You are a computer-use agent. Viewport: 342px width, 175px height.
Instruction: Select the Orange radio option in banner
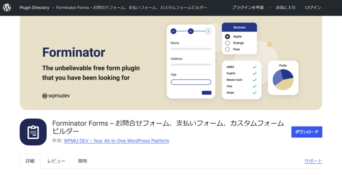click(x=227, y=43)
